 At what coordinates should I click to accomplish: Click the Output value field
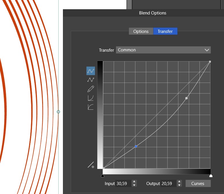[x=168, y=184]
